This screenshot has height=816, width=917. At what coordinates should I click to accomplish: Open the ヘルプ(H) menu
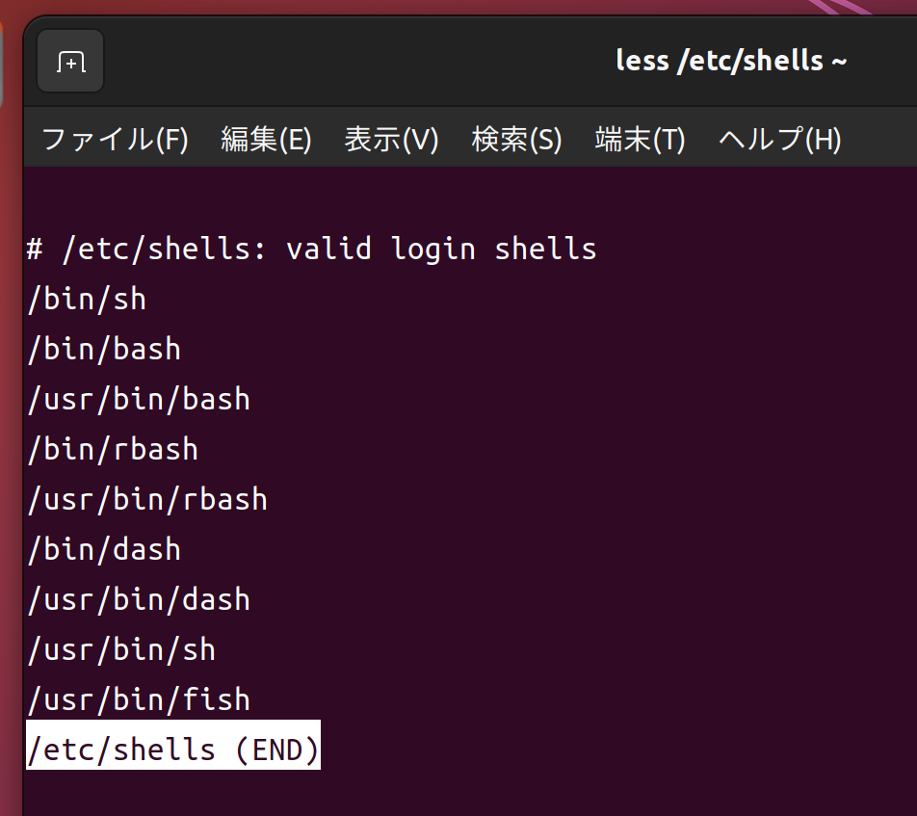(x=779, y=140)
